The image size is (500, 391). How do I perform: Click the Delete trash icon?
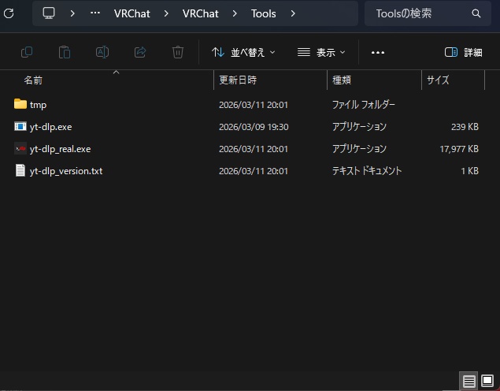178,52
